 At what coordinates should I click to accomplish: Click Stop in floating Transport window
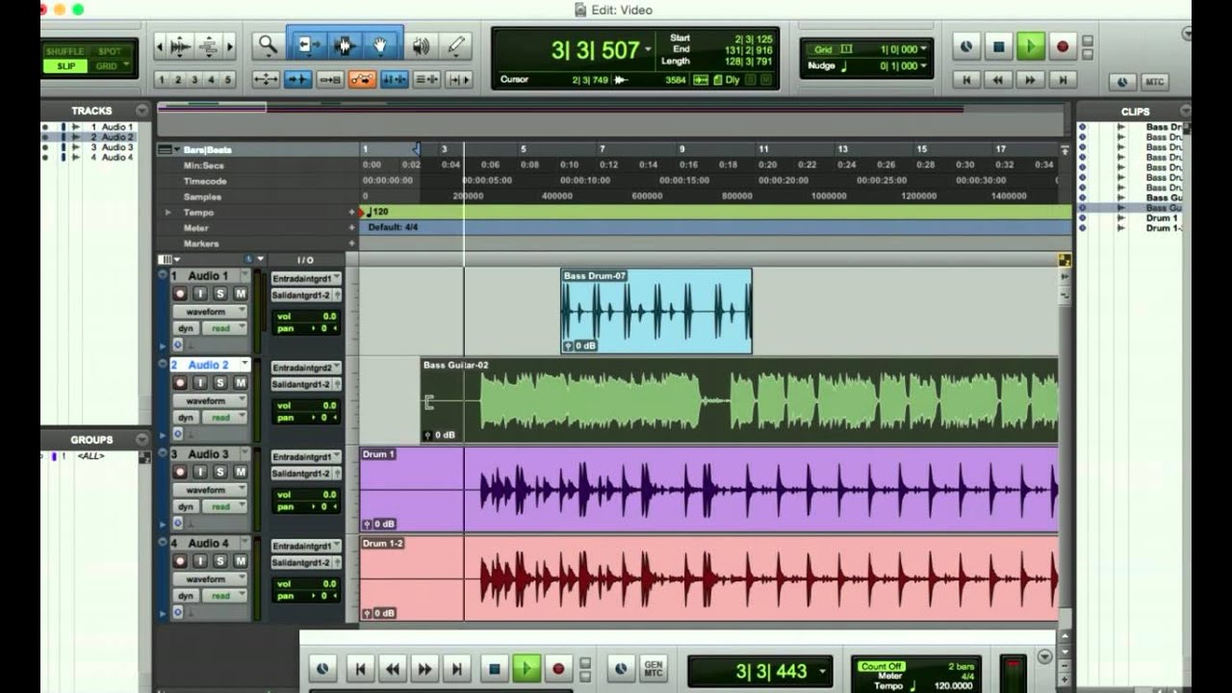tap(494, 668)
